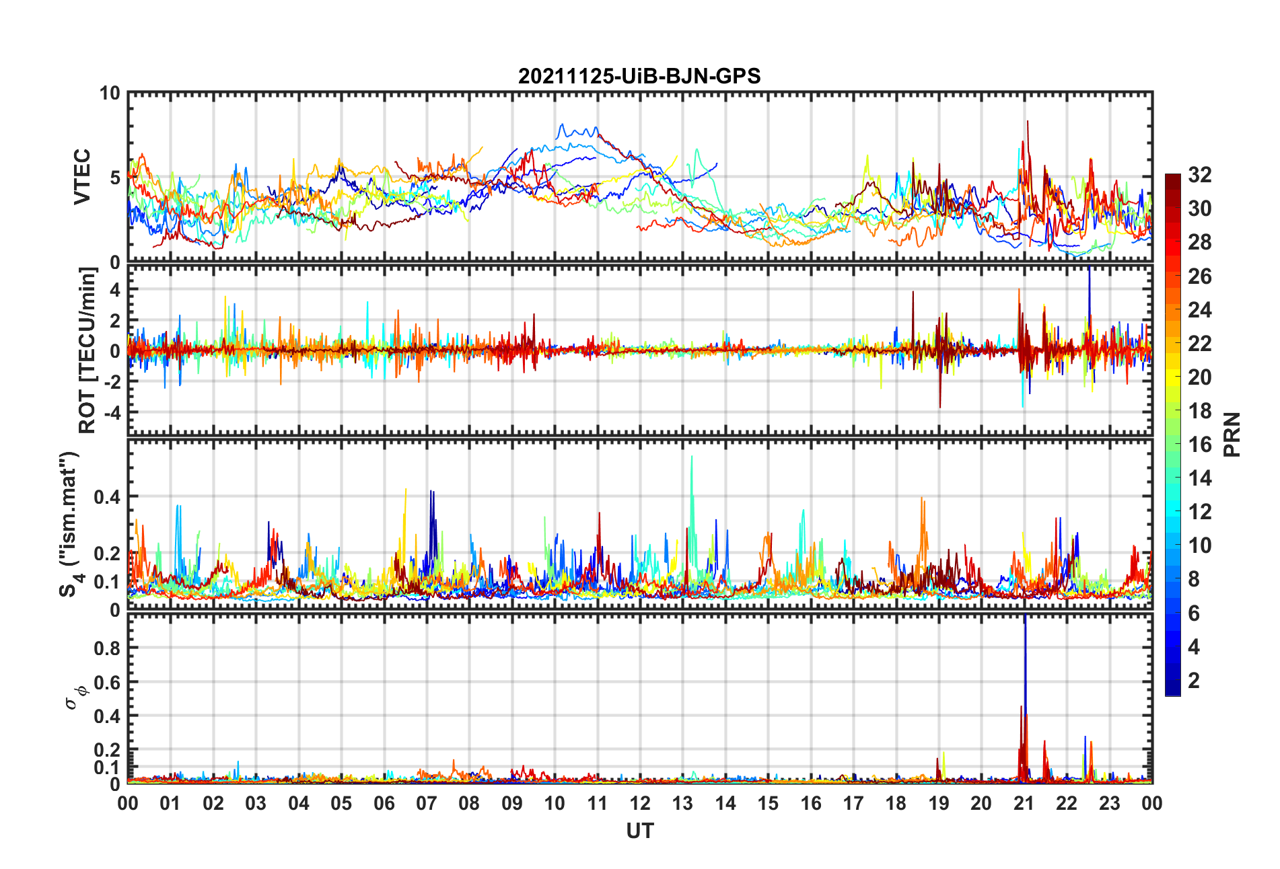Click the UT x-axis label
1280x869 pixels.
[x=639, y=831]
